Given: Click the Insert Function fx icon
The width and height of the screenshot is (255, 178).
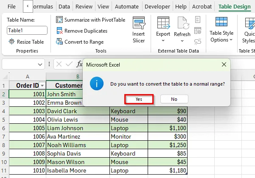Looking at the screenshot, I should click(79, 64).
